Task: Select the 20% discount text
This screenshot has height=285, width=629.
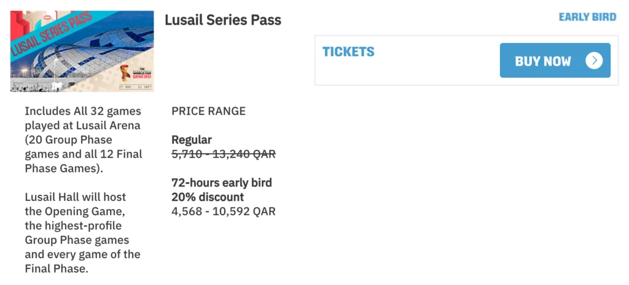Action: [x=208, y=197]
